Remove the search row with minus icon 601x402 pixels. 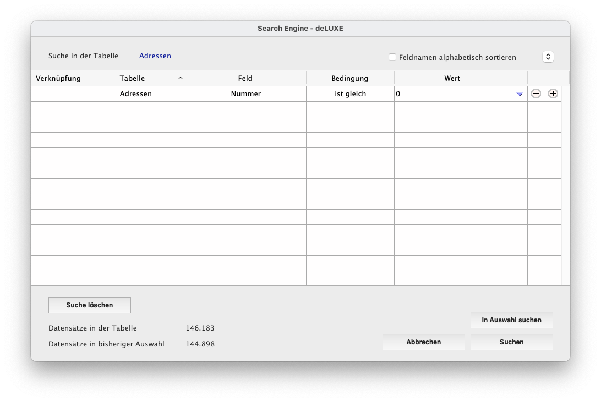(536, 93)
